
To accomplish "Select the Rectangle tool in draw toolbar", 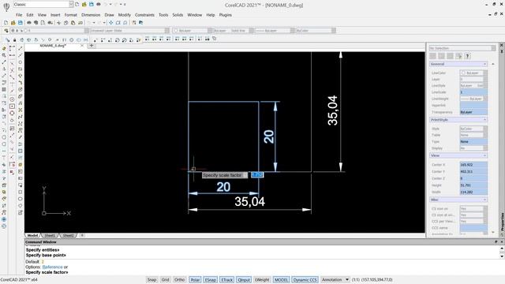I will point(21,69).
